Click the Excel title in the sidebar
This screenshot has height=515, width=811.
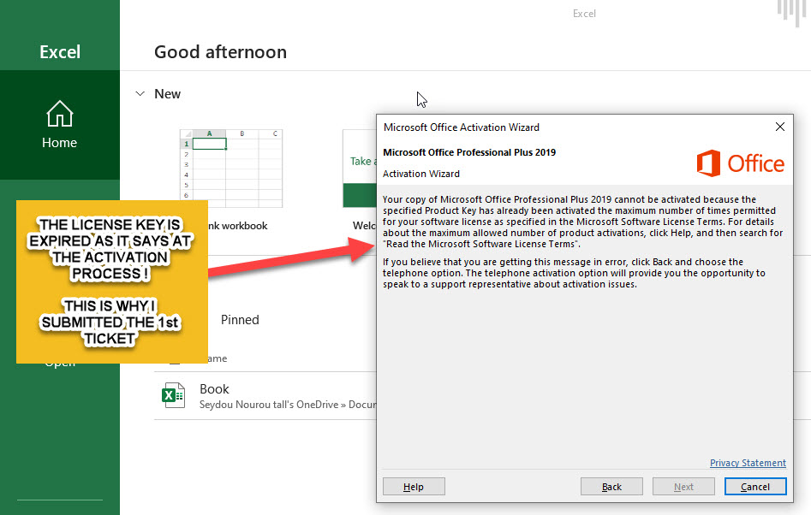(x=60, y=52)
